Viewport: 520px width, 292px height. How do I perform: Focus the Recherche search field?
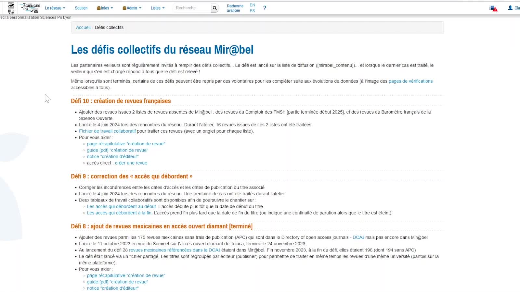click(x=192, y=8)
